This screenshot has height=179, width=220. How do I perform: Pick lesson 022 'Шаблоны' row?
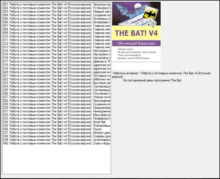click(57, 79)
